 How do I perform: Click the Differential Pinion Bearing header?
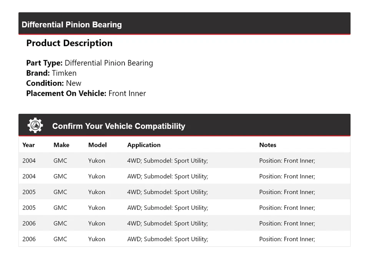pyautogui.click(x=72, y=25)
